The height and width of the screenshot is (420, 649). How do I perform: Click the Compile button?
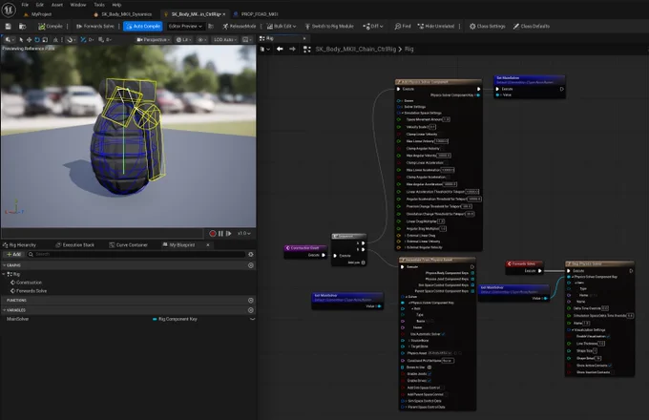point(51,26)
